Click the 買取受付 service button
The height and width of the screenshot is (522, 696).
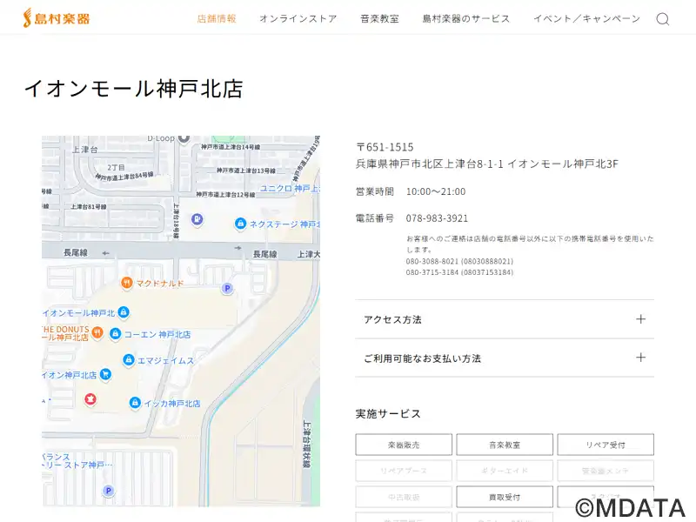505,497
